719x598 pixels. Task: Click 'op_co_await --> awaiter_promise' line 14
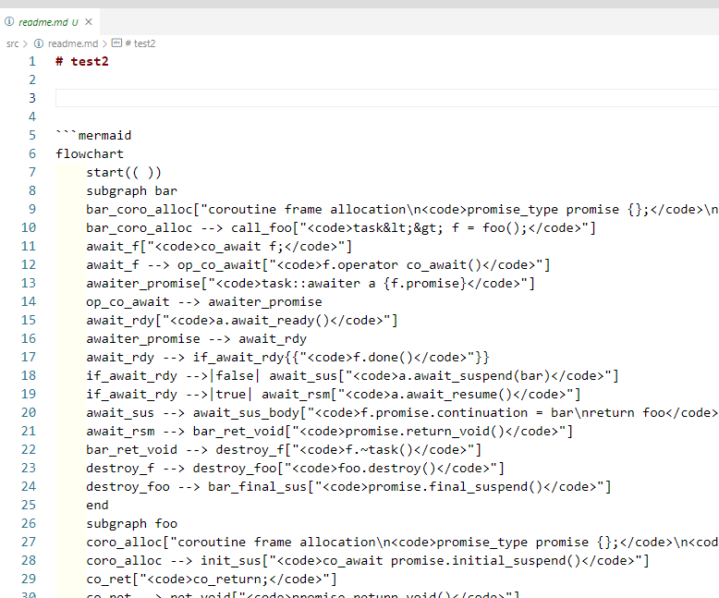coord(204,301)
